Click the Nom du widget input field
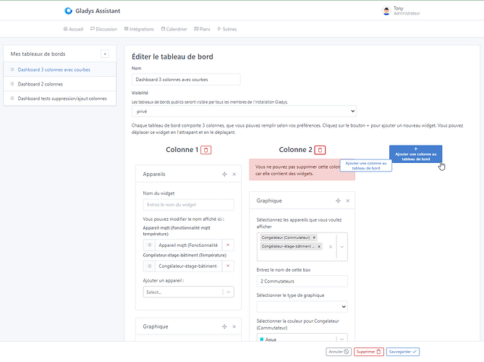Screen dimensions: 484x362 pyautogui.click(x=188, y=205)
